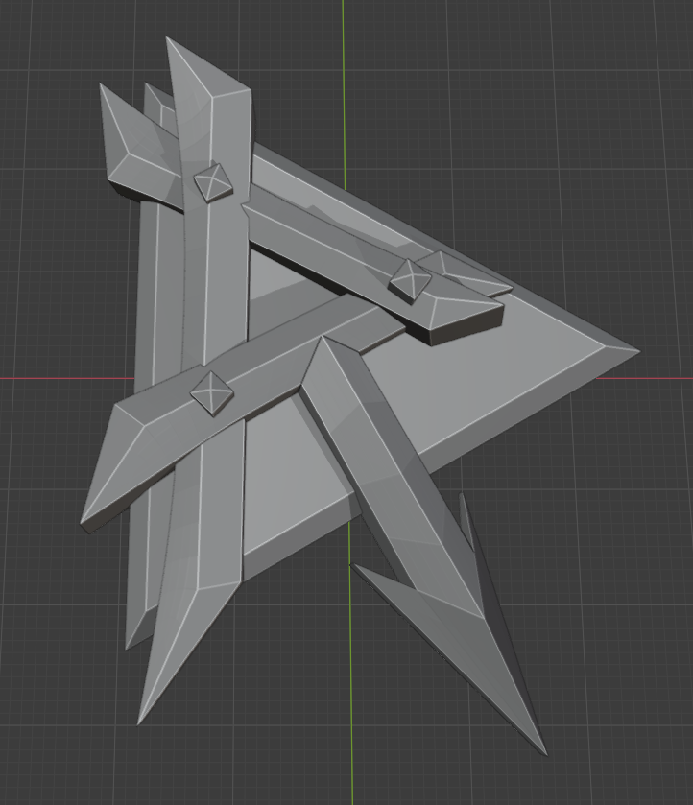Select the sharp tip of the long bottom-right spike

point(543,749)
